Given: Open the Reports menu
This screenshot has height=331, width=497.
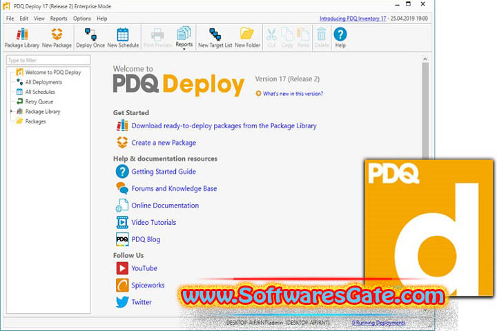Looking at the screenshot, I should (x=59, y=19).
